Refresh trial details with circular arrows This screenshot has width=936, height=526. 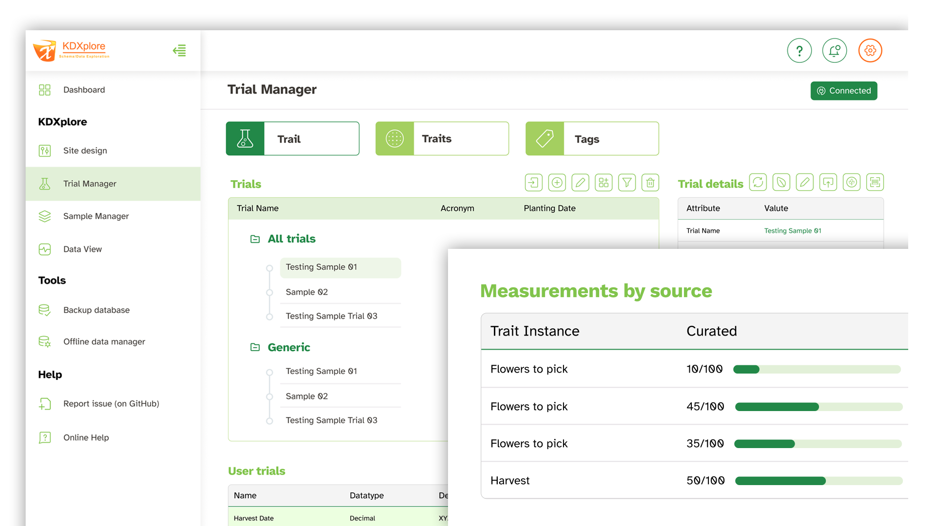click(758, 182)
